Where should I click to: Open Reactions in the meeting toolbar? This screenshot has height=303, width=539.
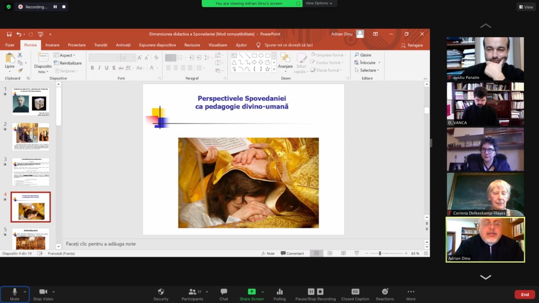384,292
